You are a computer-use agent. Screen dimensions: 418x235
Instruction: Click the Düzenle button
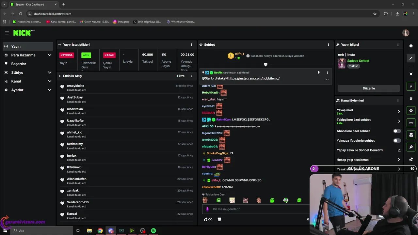pyautogui.click(x=369, y=88)
